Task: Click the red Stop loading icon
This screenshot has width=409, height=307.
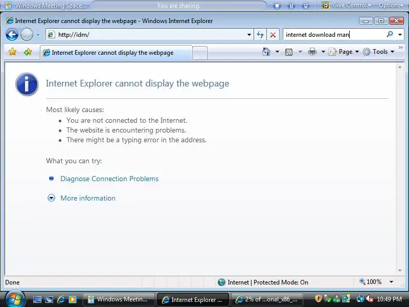Action: pos(273,34)
